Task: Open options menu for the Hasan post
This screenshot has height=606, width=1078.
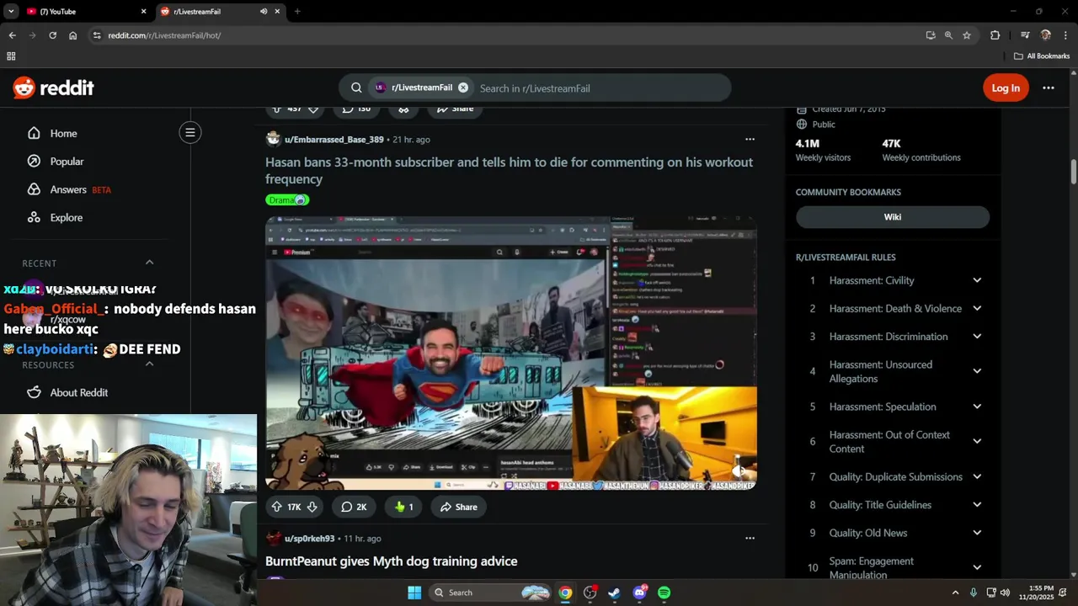Action: (750, 139)
